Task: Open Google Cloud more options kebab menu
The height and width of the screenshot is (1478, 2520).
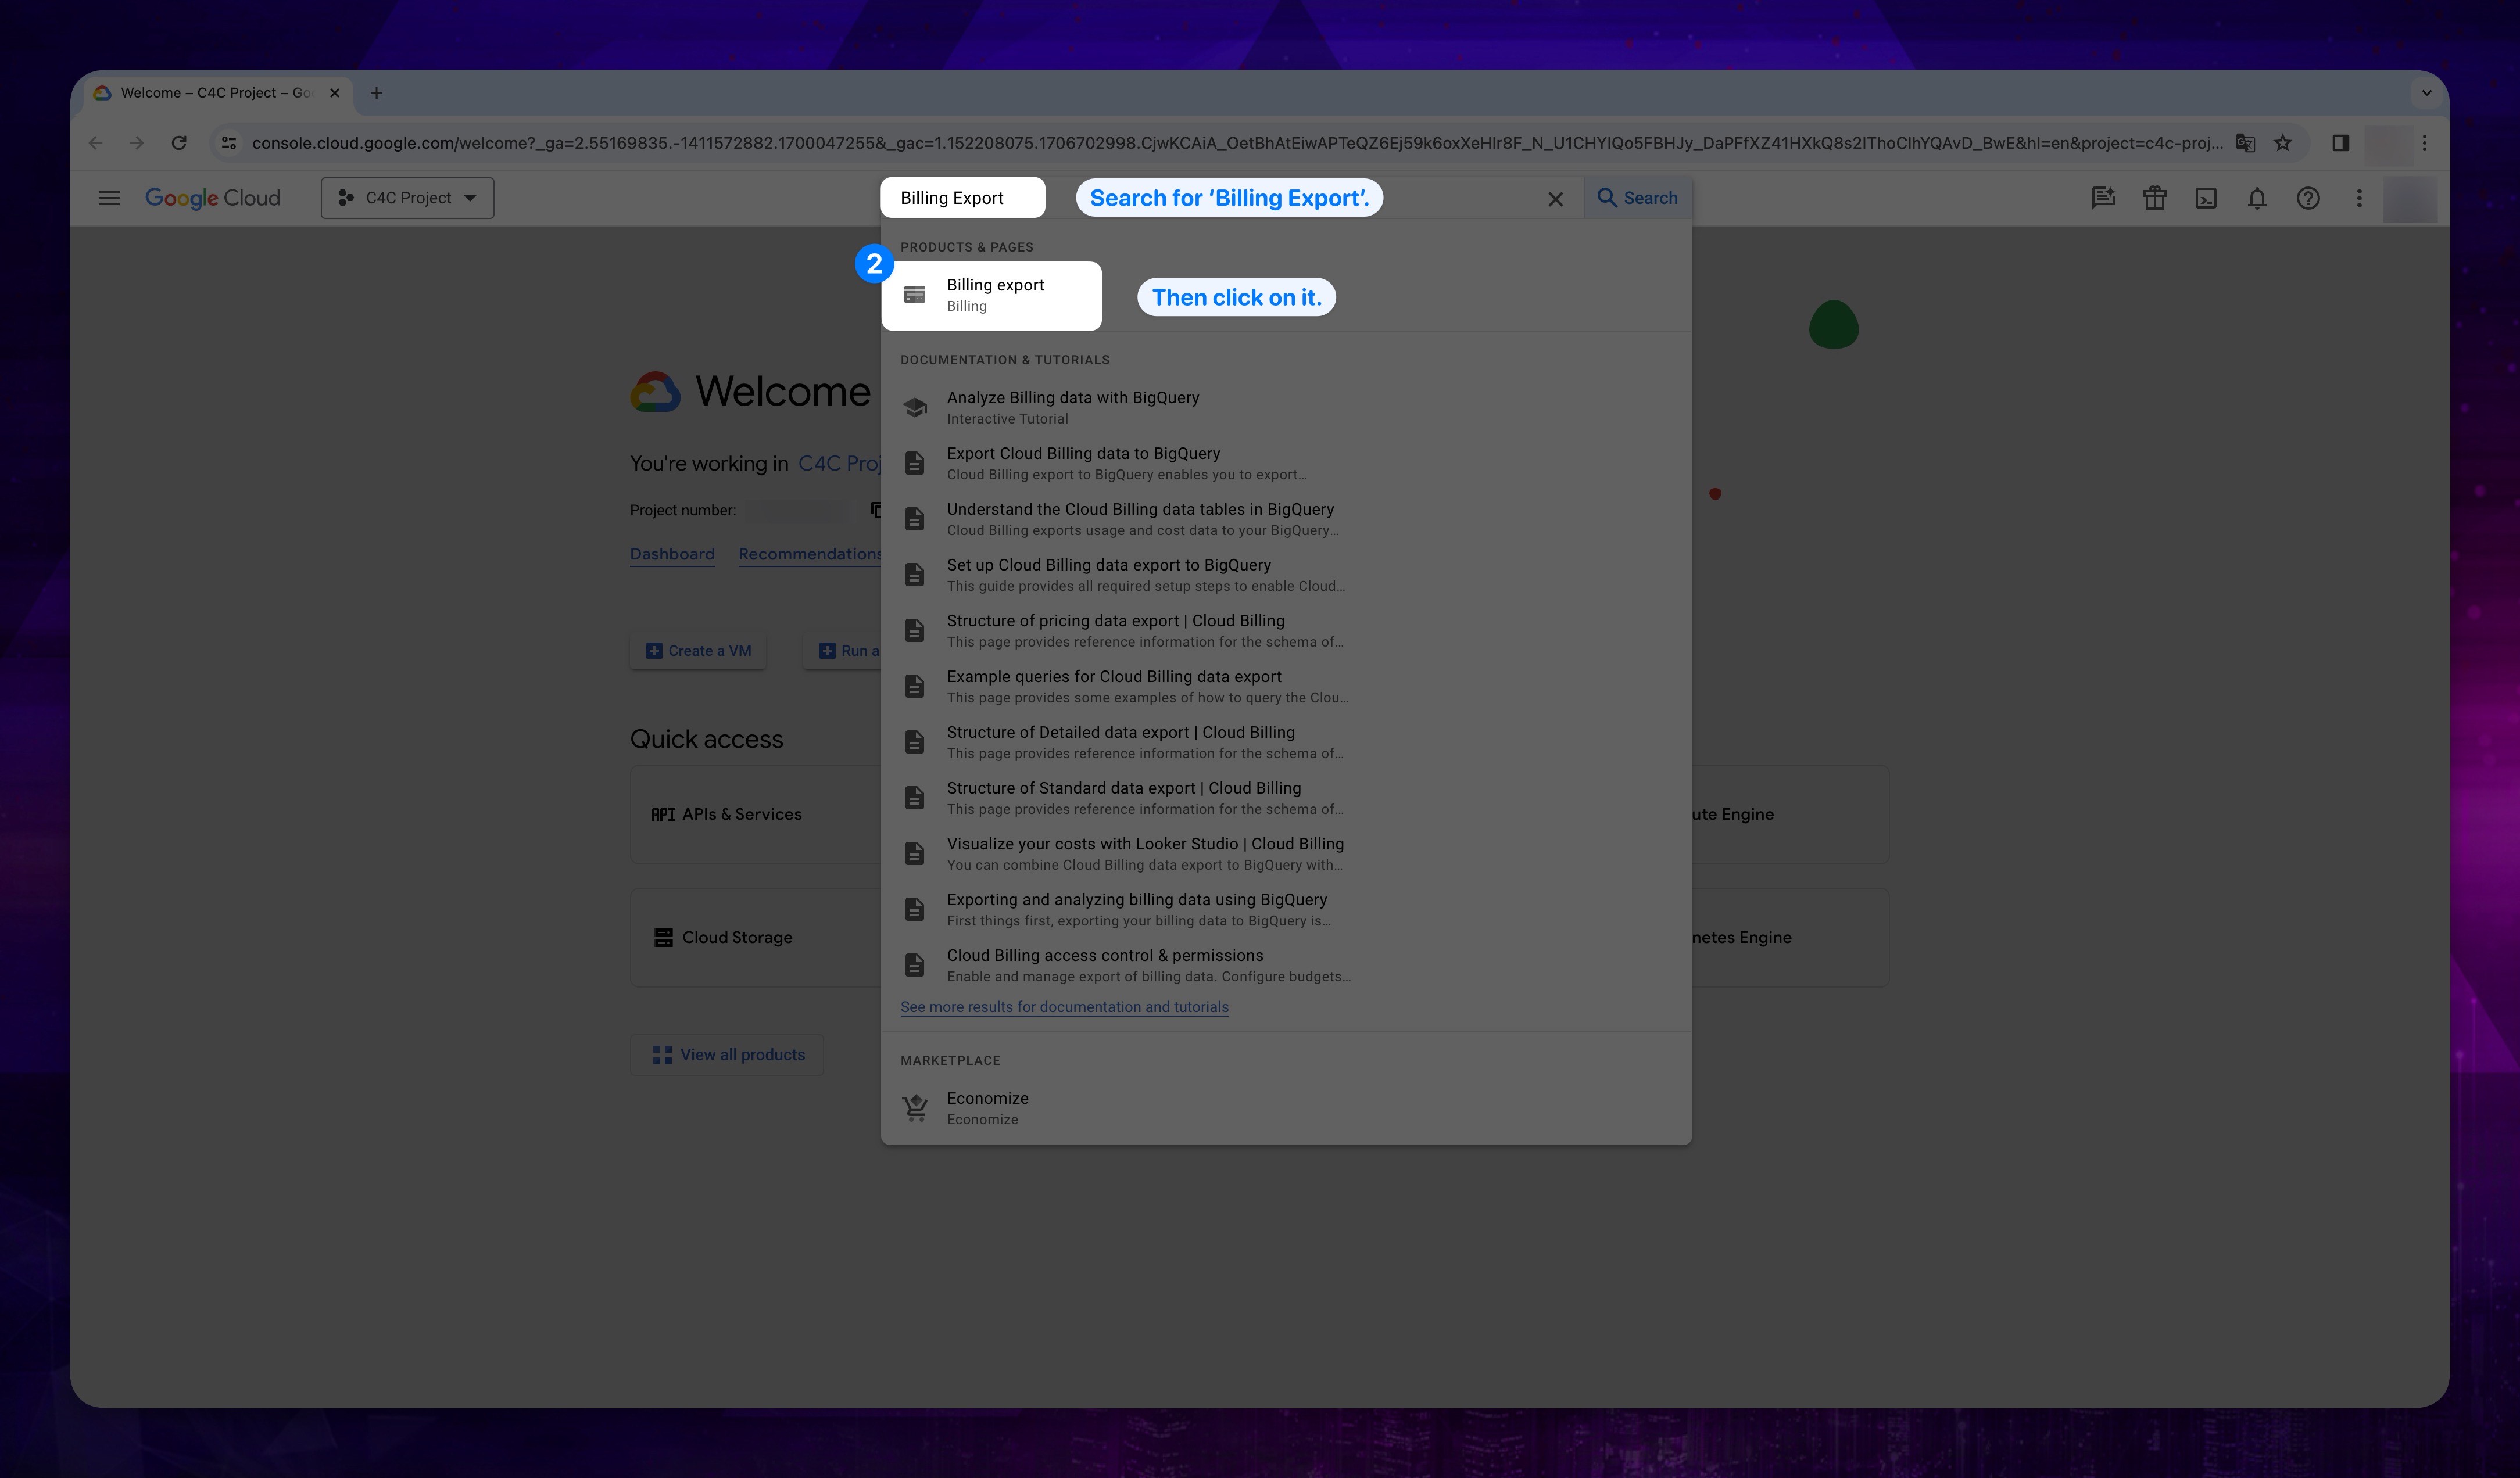Action: 2359,198
